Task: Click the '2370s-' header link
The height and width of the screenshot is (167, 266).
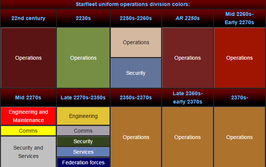Action: [239, 97]
